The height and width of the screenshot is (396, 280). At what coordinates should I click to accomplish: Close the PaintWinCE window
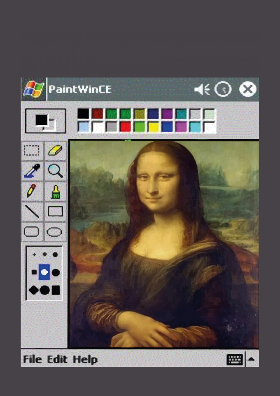pyautogui.click(x=248, y=89)
